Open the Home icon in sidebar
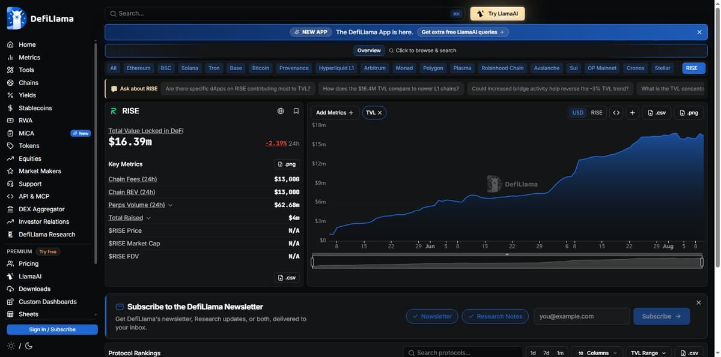721x357 pixels. (x=10, y=44)
